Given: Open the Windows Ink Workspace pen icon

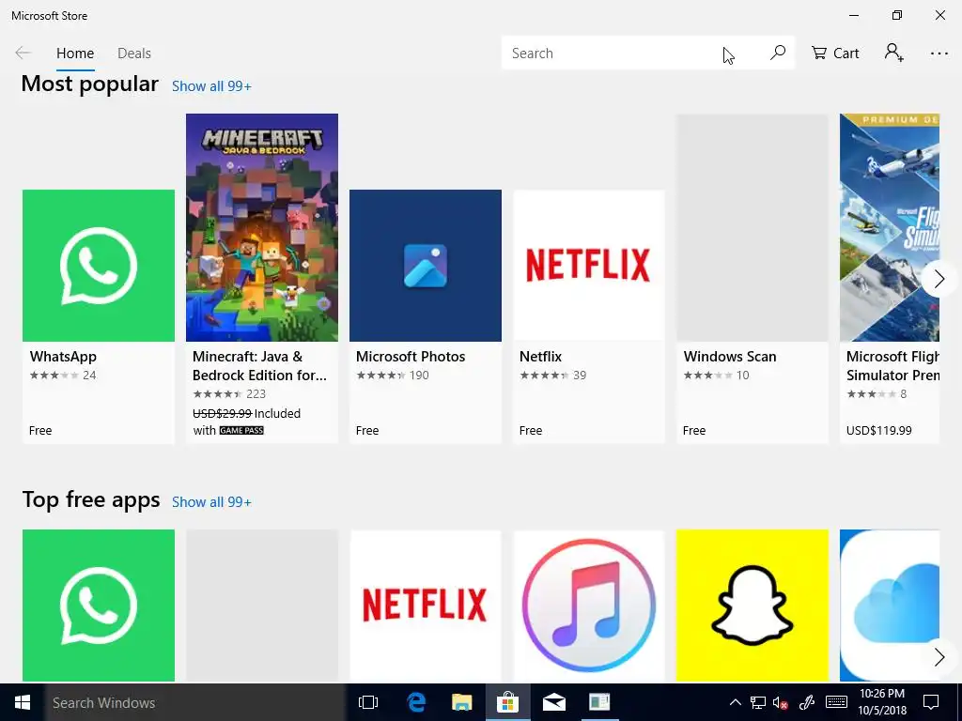Looking at the screenshot, I should coord(807,702).
